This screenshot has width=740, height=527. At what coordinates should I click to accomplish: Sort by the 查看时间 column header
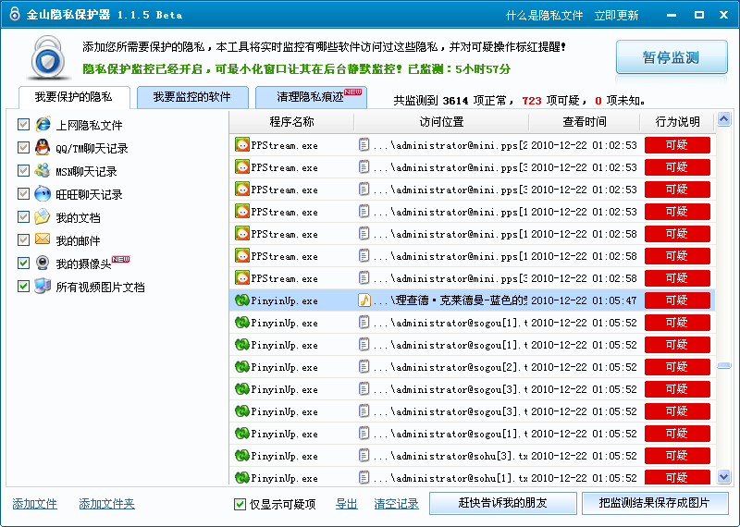[585, 122]
